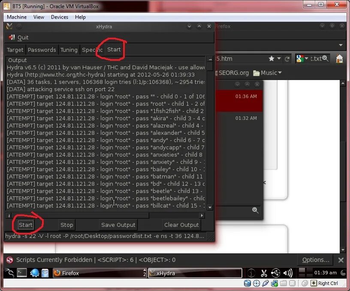Click the hydra command line text field

pos(106,236)
